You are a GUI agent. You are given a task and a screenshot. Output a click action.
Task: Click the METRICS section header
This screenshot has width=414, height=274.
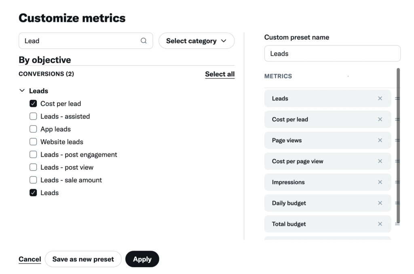[279, 76]
